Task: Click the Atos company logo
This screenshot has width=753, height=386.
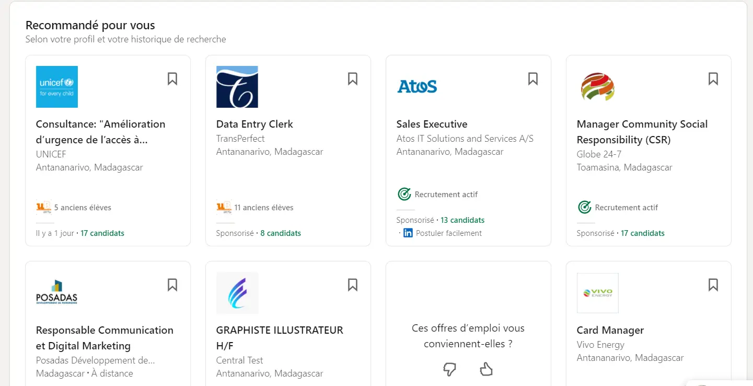Action: coord(418,87)
